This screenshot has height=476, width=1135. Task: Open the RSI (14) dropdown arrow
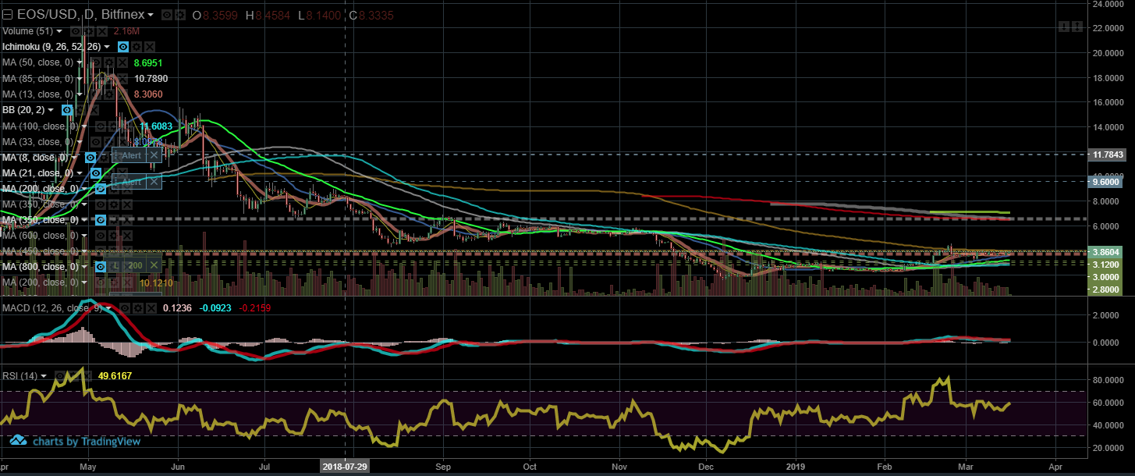pyautogui.click(x=43, y=375)
